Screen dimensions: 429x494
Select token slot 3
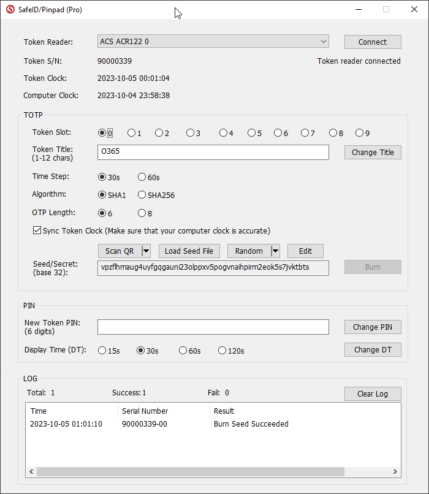(x=190, y=133)
